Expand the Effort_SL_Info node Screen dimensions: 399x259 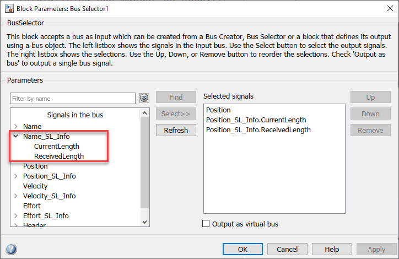pos(16,215)
